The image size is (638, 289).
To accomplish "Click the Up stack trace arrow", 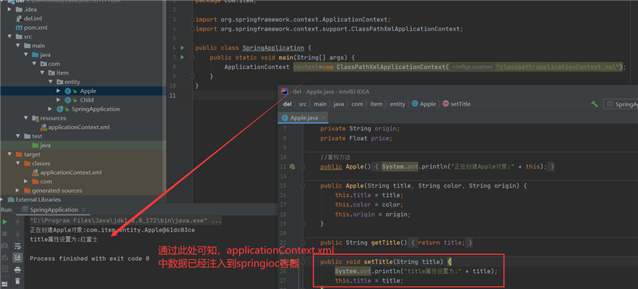I will [17, 222].
